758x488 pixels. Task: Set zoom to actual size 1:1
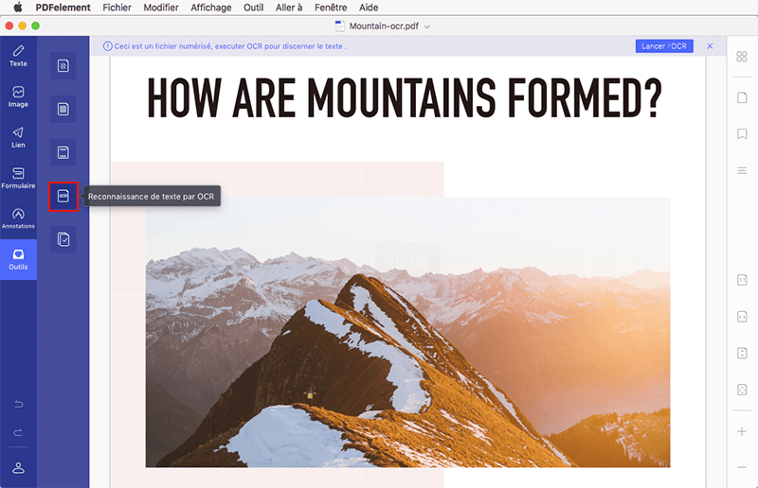[742, 280]
